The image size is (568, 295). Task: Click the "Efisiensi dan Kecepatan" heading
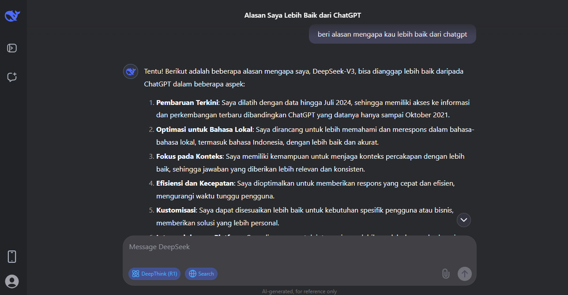(195, 183)
